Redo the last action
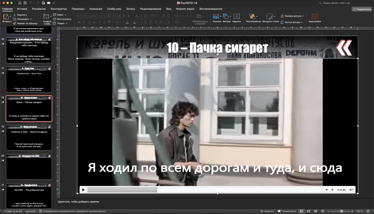The height and width of the screenshot is (214, 374). [38, 3]
